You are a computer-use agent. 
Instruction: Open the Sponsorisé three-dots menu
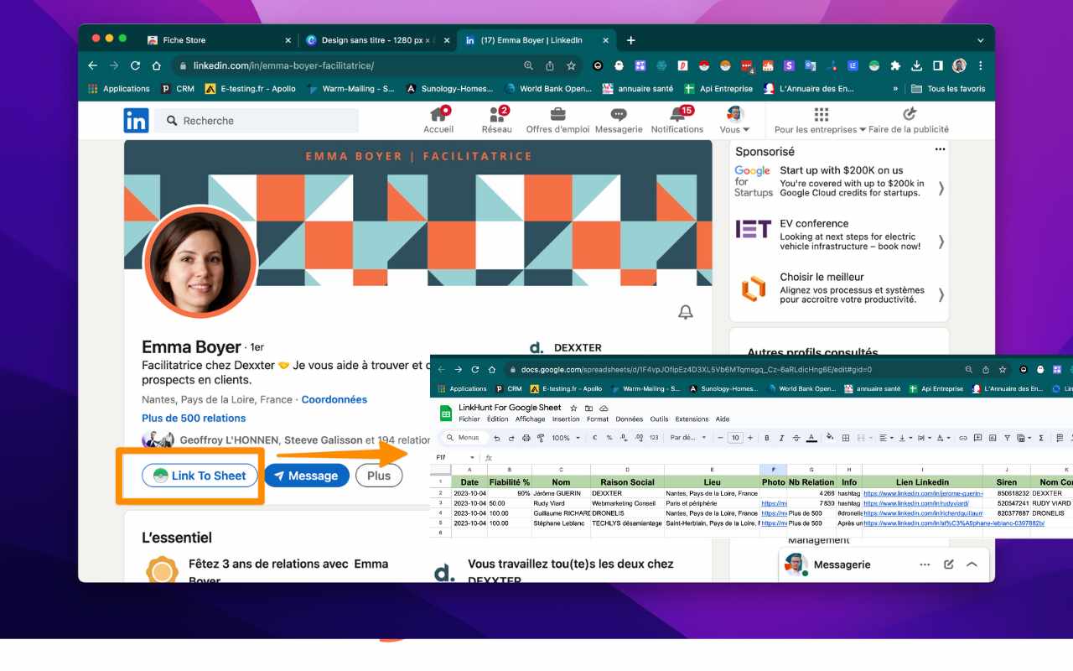point(940,149)
